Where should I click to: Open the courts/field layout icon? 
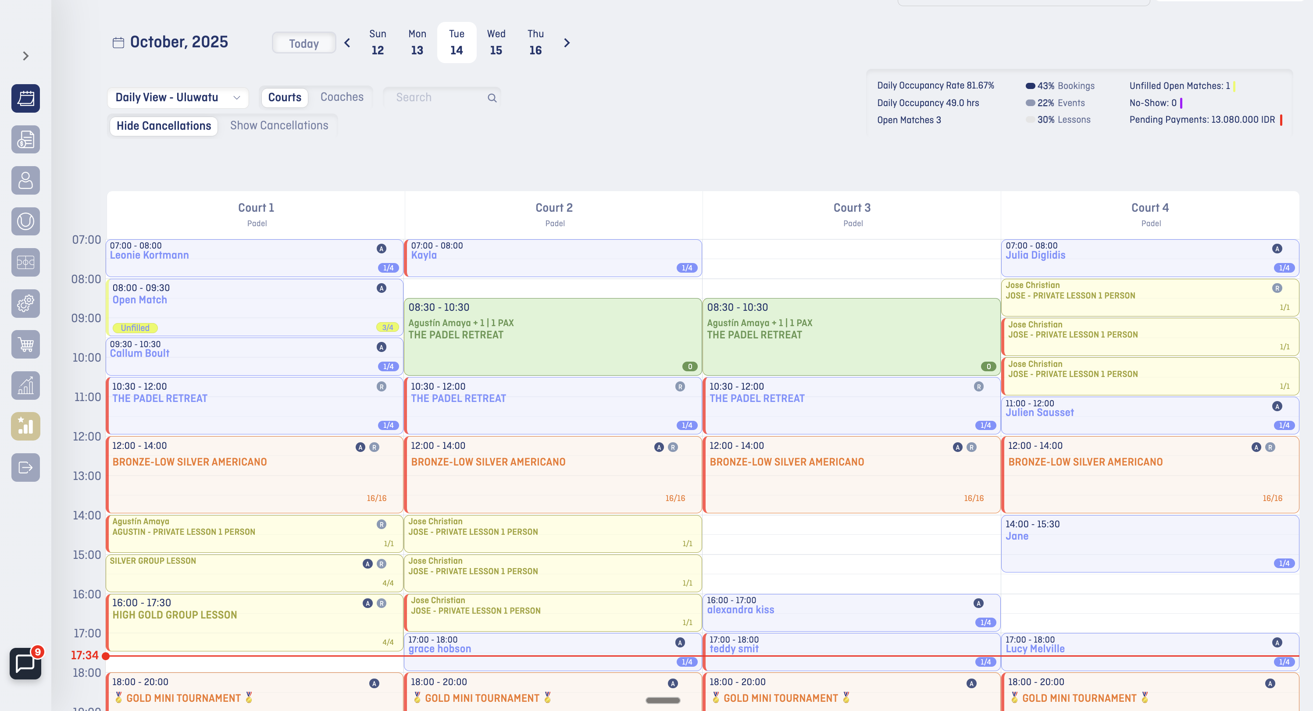pos(25,262)
